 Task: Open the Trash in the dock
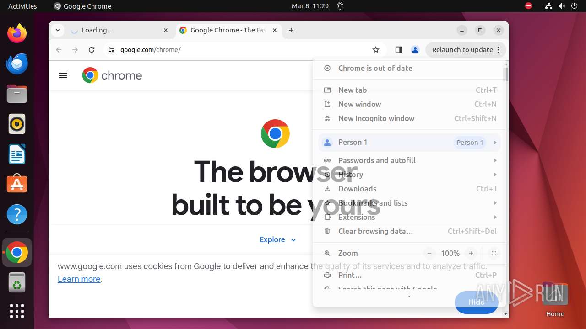click(x=17, y=282)
